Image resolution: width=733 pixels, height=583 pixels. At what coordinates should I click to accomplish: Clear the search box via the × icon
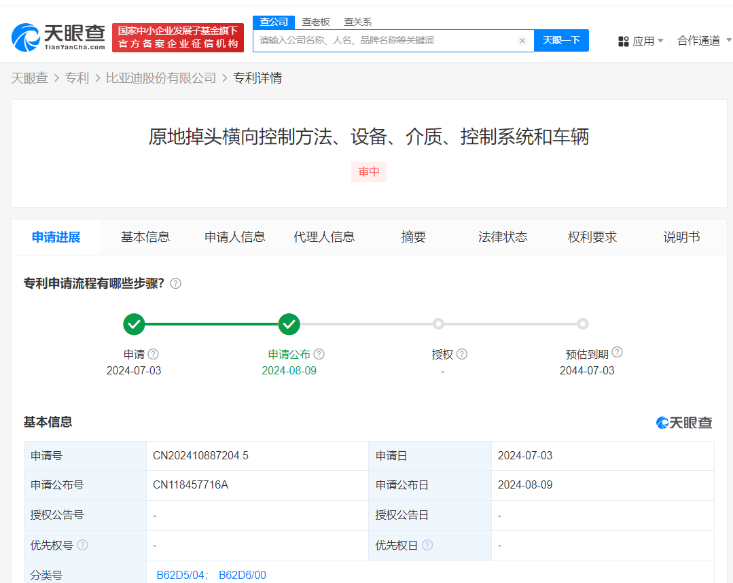pyautogui.click(x=522, y=41)
